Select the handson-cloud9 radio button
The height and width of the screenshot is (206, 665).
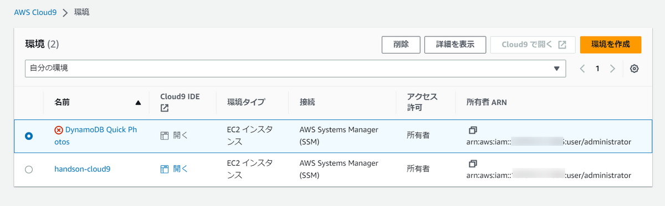coord(29,170)
